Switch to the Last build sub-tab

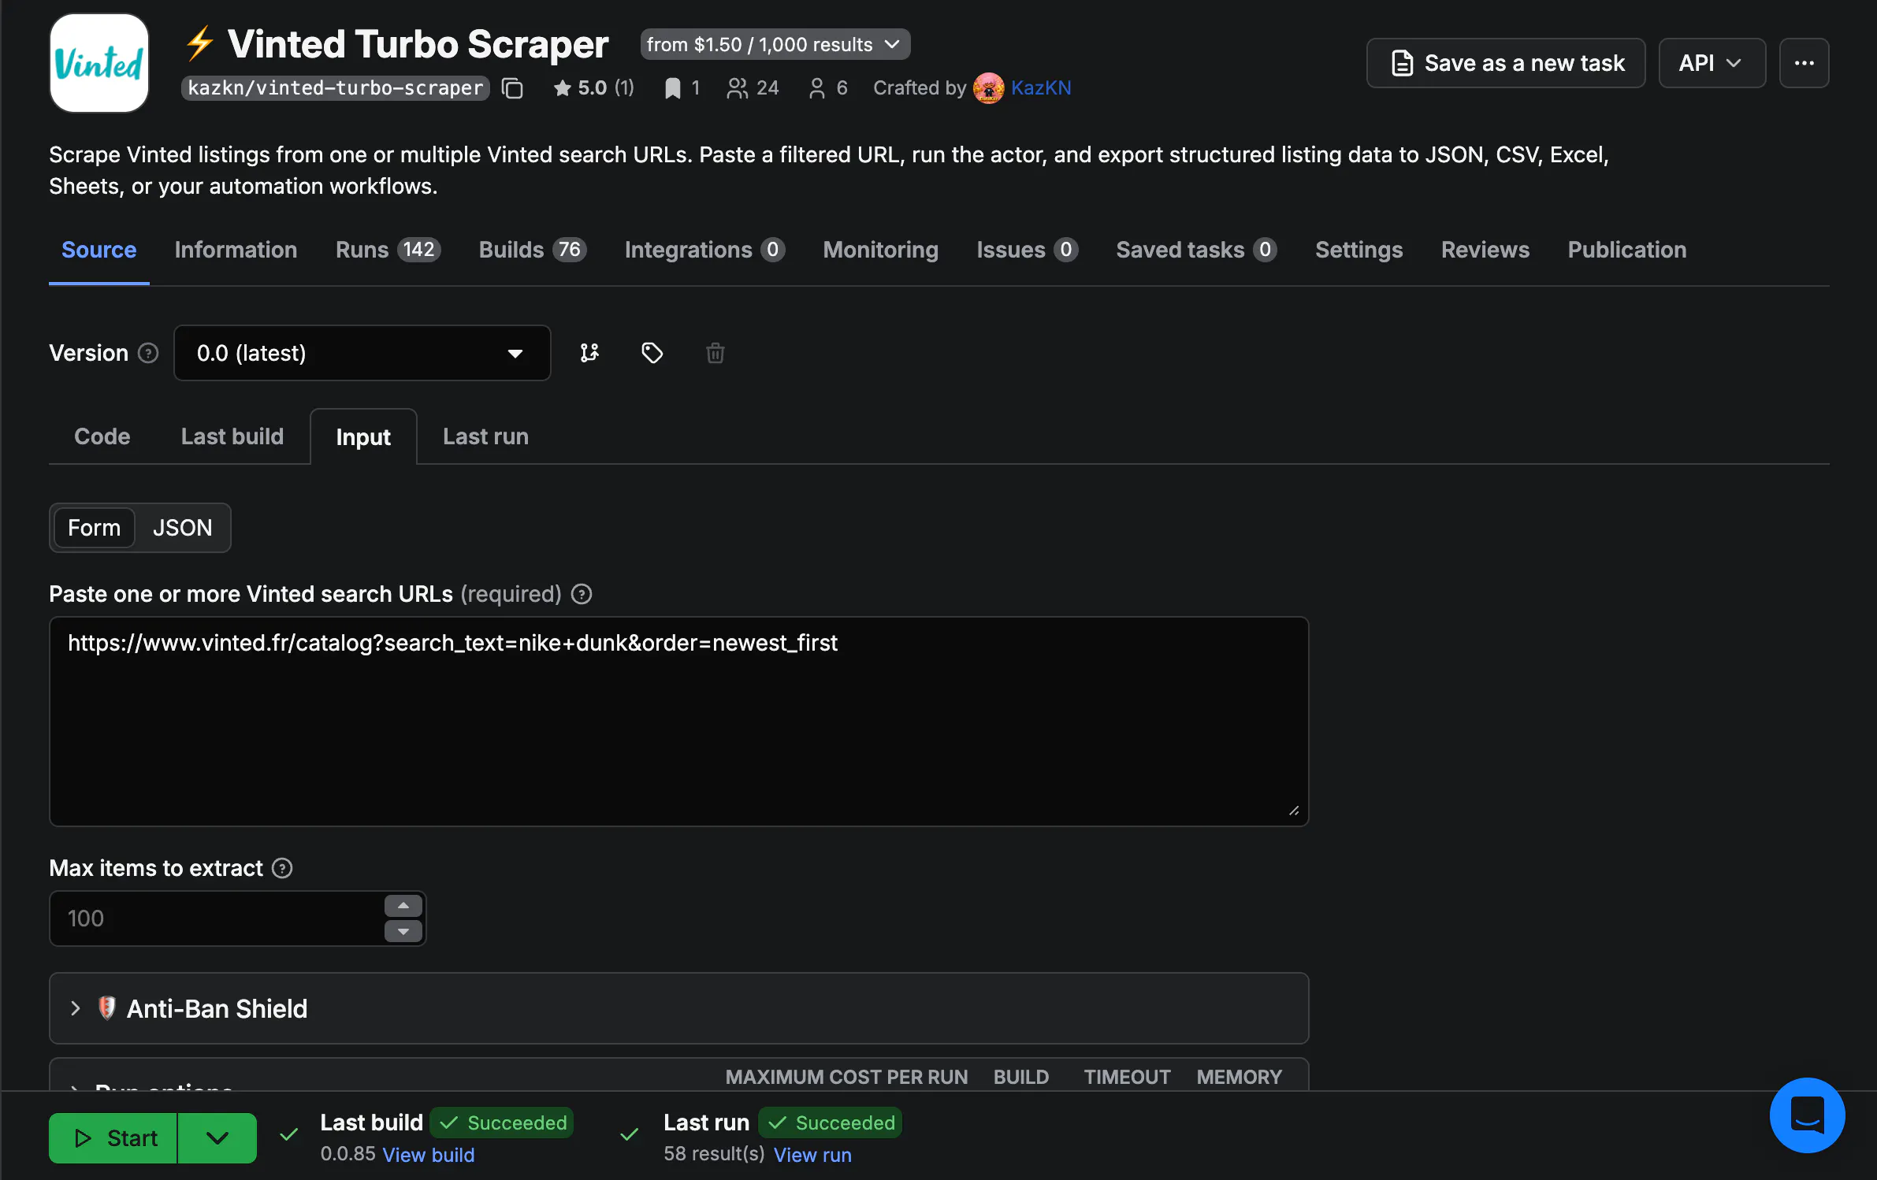(x=232, y=436)
